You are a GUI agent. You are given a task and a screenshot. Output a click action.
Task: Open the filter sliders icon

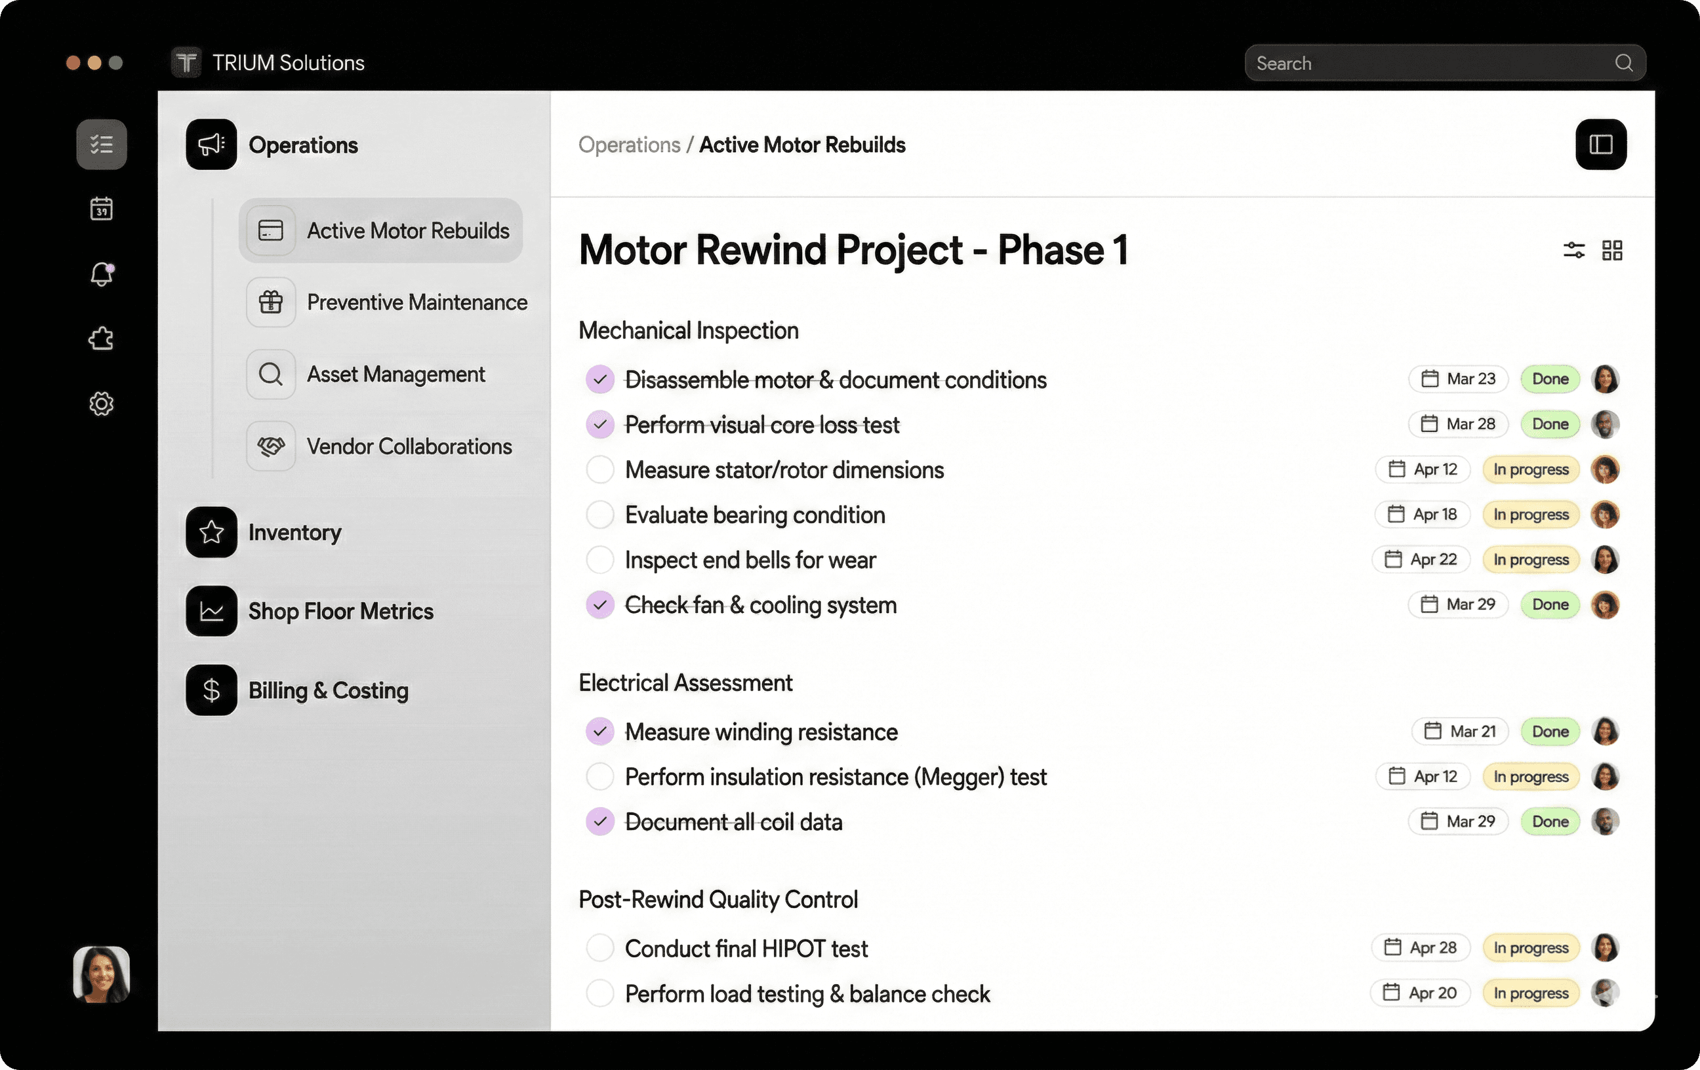[1573, 250]
